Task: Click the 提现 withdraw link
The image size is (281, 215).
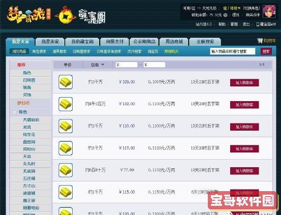Action: pyautogui.click(x=236, y=15)
